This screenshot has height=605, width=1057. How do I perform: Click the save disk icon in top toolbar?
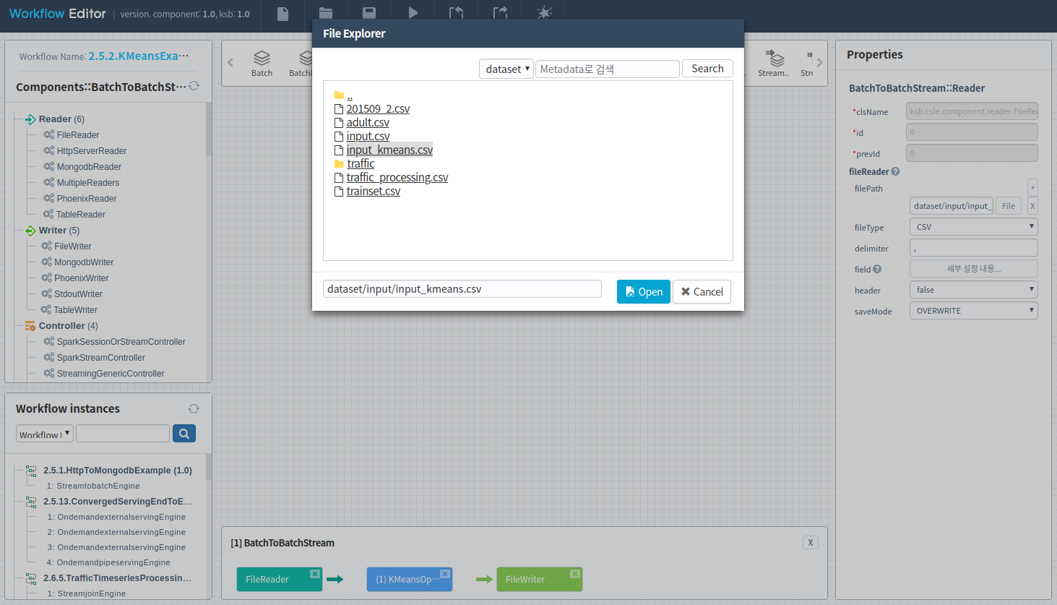369,13
